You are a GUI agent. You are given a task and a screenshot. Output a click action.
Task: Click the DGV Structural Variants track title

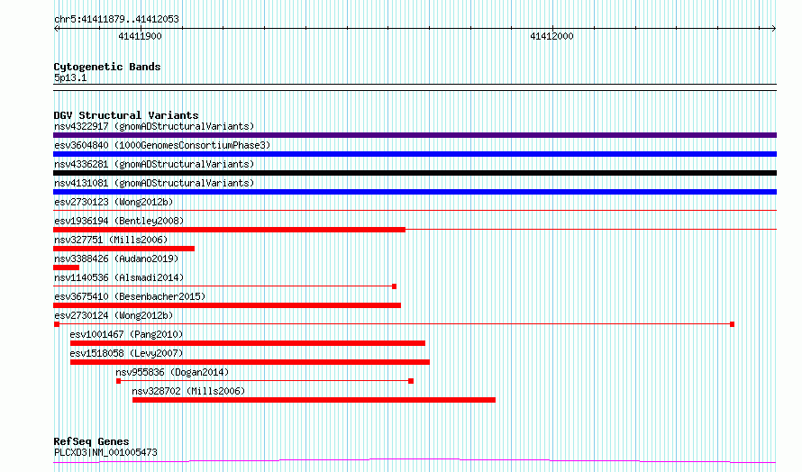126,115
